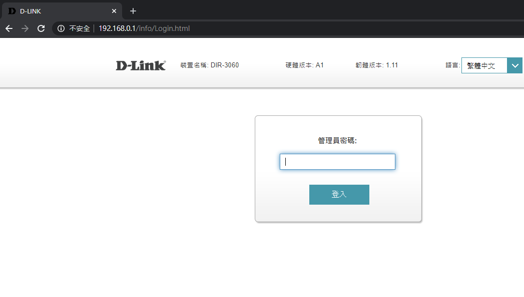Viewport: 524px width, 297px height.
Task: Reload the router login page
Action: [x=41, y=28]
